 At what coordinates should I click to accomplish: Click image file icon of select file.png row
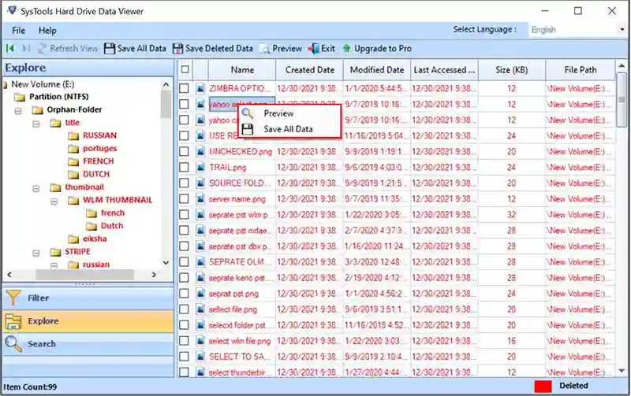[x=200, y=309]
